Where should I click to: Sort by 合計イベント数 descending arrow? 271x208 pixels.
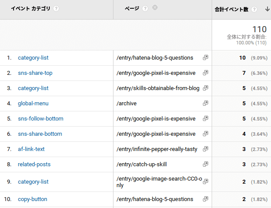point(268,9)
